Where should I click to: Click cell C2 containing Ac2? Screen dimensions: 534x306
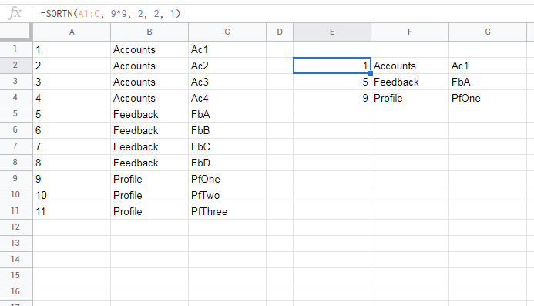(x=227, y=66)
